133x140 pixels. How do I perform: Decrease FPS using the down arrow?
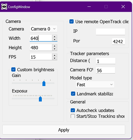[54, 58]
